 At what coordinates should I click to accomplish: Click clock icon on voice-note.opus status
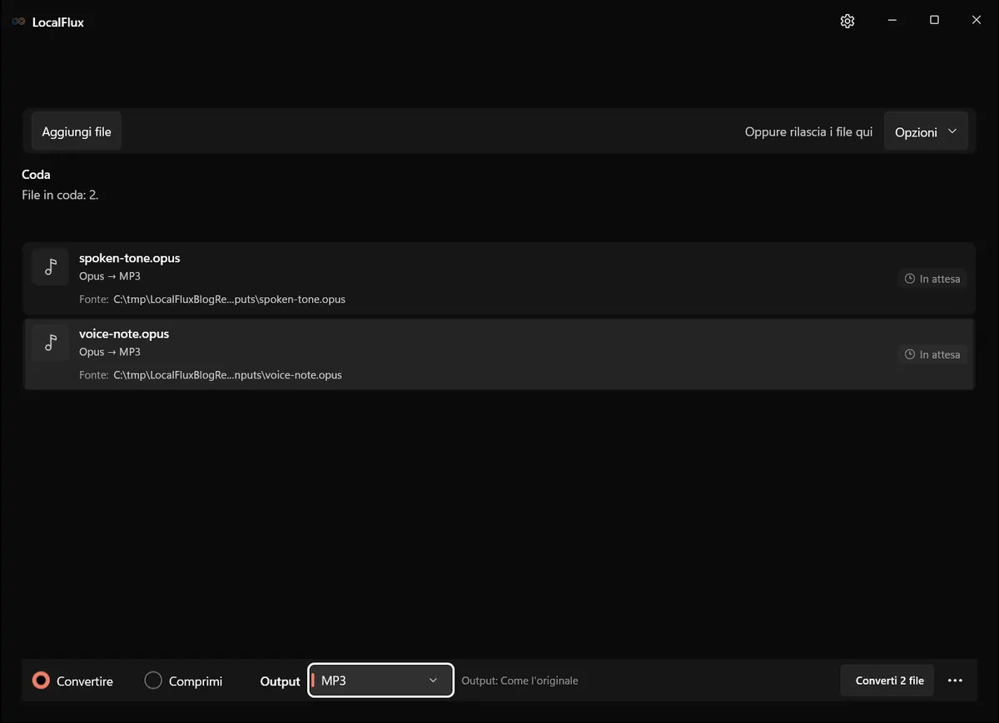[x=910, y=354]
